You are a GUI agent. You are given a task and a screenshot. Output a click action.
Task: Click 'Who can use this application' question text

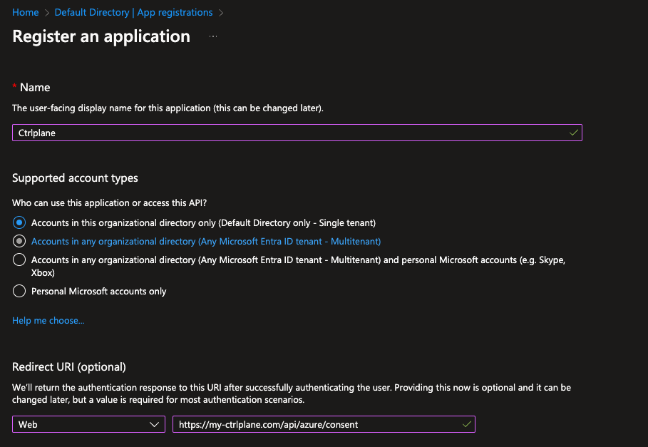(109, 203)
